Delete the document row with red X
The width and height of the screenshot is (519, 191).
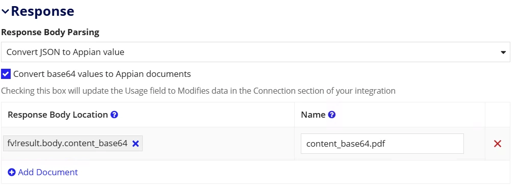498,144
